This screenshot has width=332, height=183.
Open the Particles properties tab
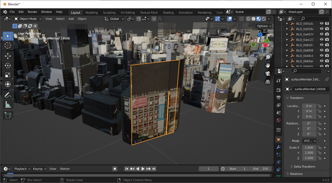click(279, 155)
